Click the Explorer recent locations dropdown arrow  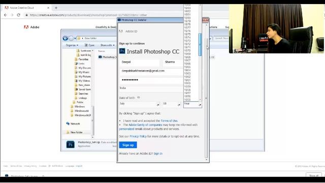click(x=75, y=39)
